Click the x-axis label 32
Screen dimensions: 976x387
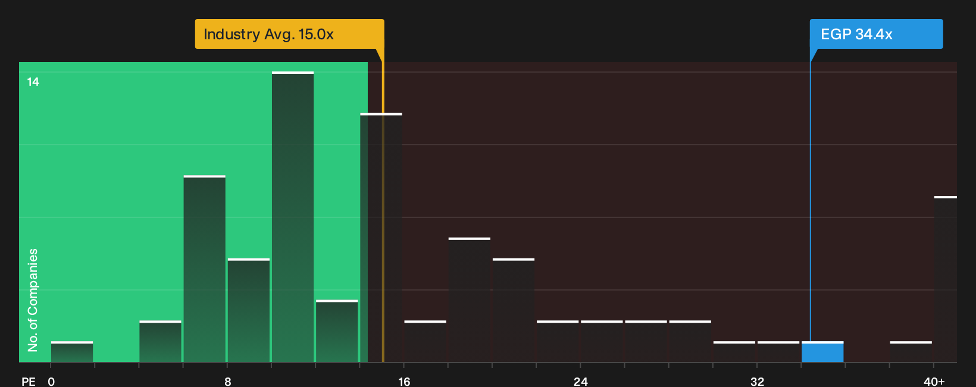[757, 381]
